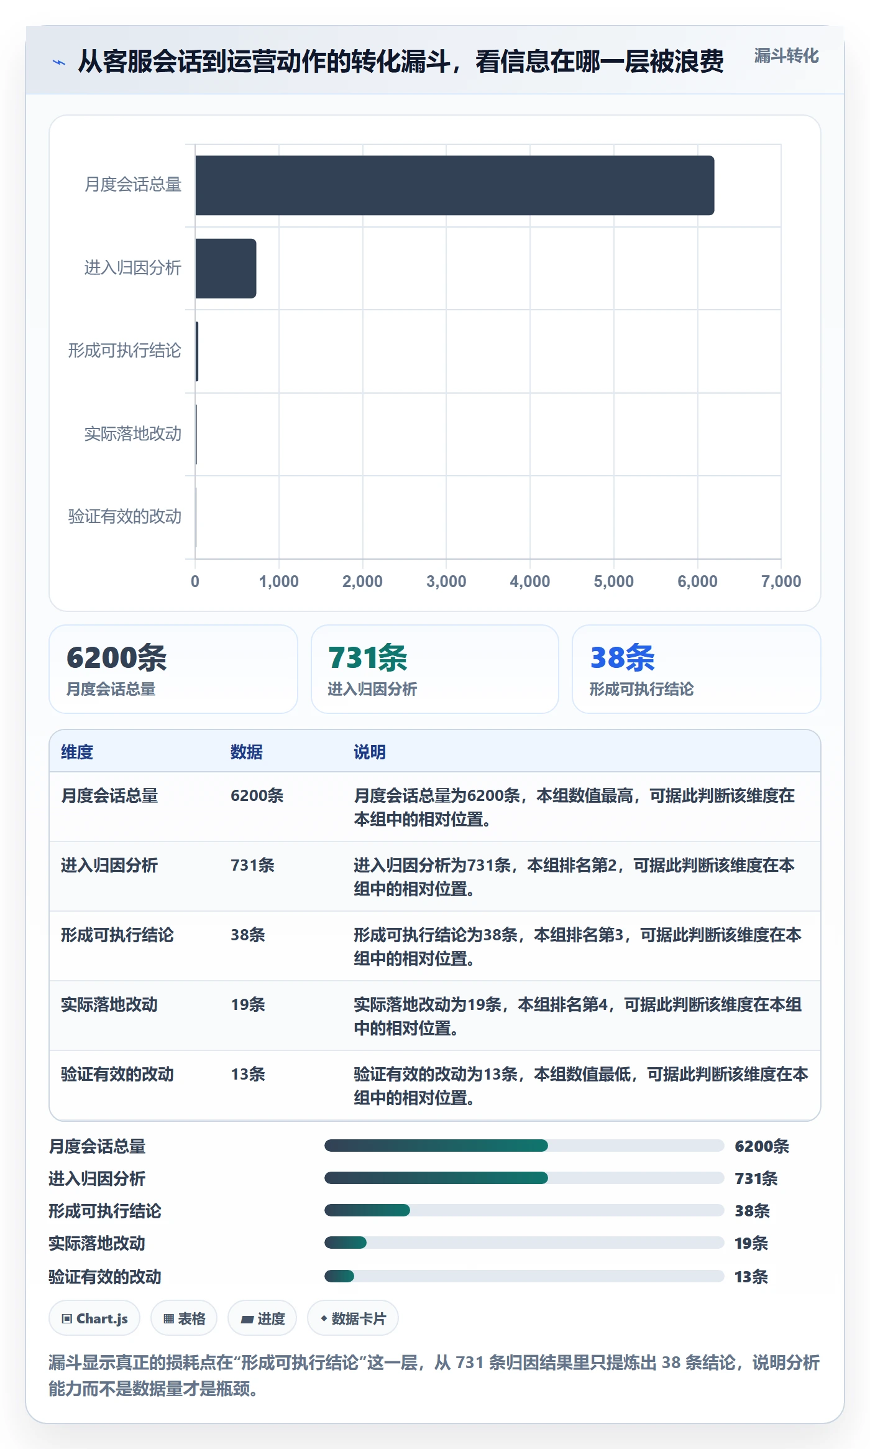Click the 进入归因分析 progress bar
870x1449 pixels.
click(524, 1178)
